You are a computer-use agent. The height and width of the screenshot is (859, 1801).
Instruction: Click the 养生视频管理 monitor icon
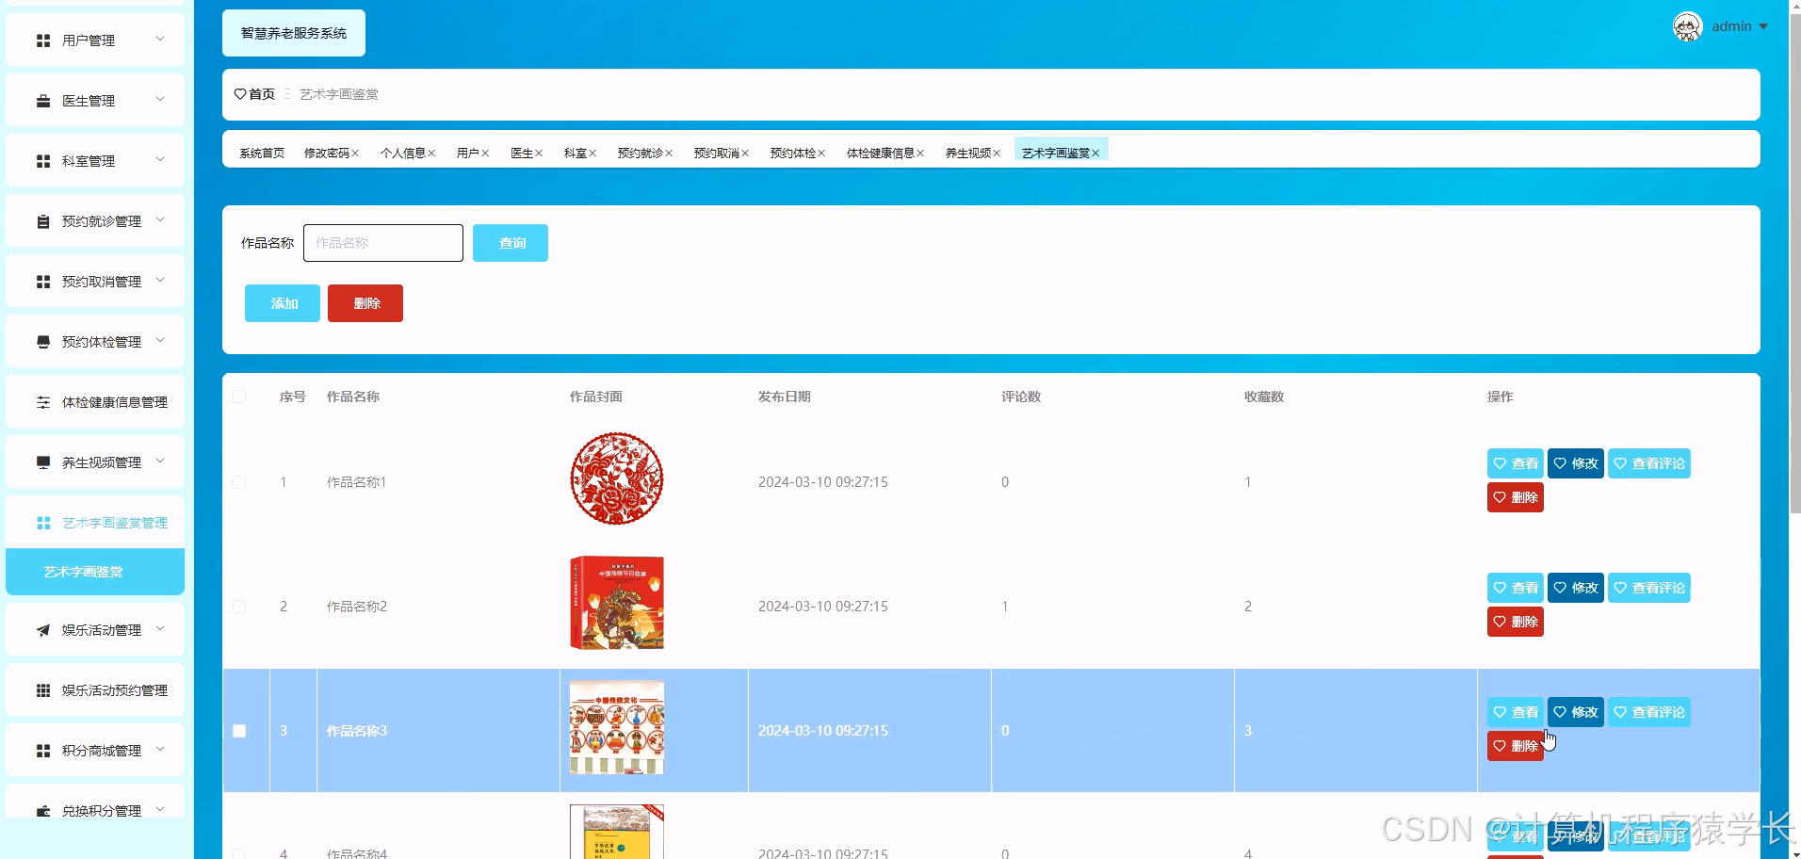(x=43, y=462)
